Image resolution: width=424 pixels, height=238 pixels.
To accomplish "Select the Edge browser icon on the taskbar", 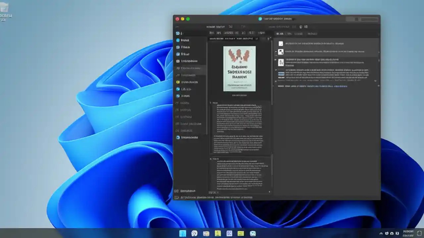I will click(x=194, y=234).
